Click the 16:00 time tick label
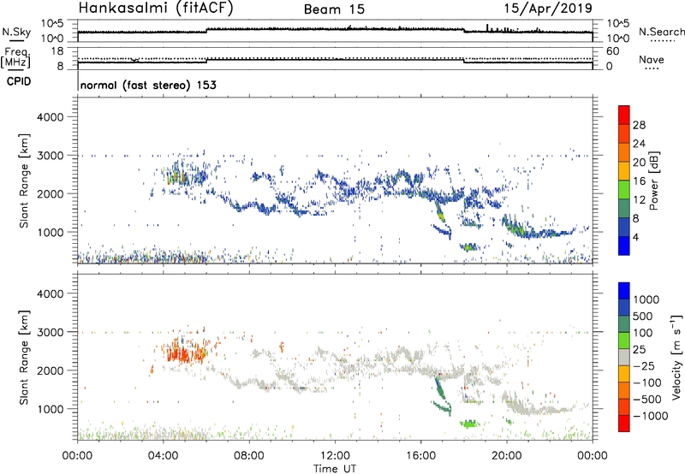Viewport: 685px width, 474px height. click(x=420, y=456)
